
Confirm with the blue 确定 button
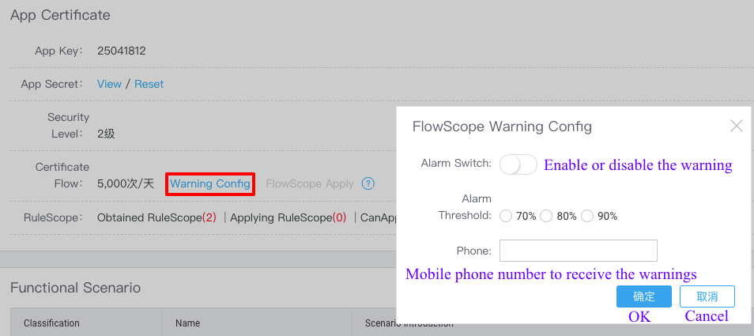[x=644, y=296]
